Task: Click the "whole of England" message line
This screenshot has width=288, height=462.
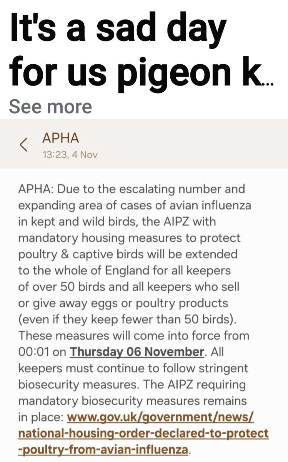Action: click(x=124, y=270)
